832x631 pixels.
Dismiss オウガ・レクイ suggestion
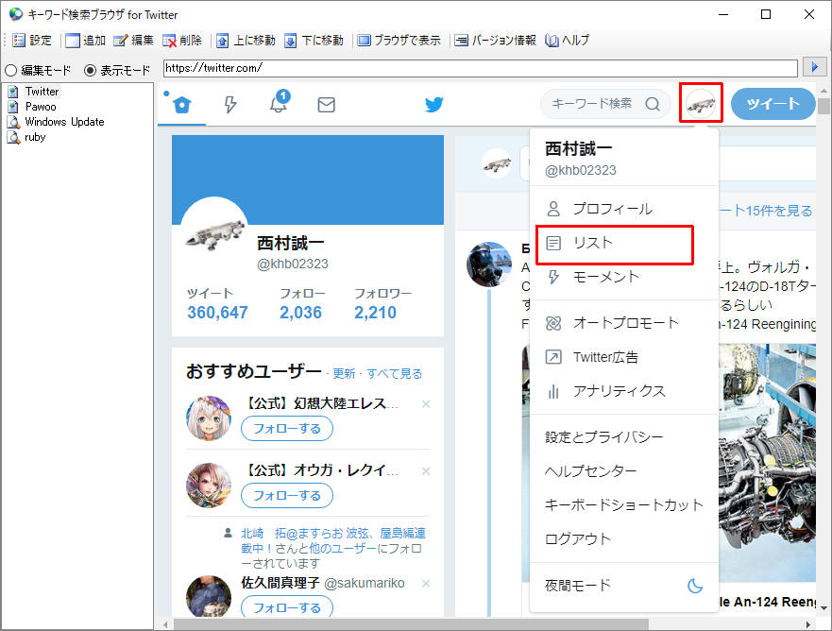pyautogui.click(x=426, y=471)
